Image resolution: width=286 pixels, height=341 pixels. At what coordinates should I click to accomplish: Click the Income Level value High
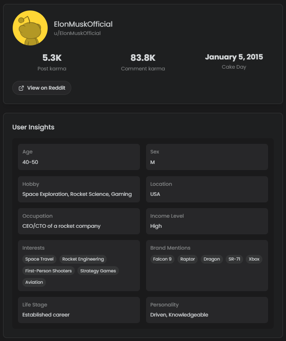pos(156,226)
